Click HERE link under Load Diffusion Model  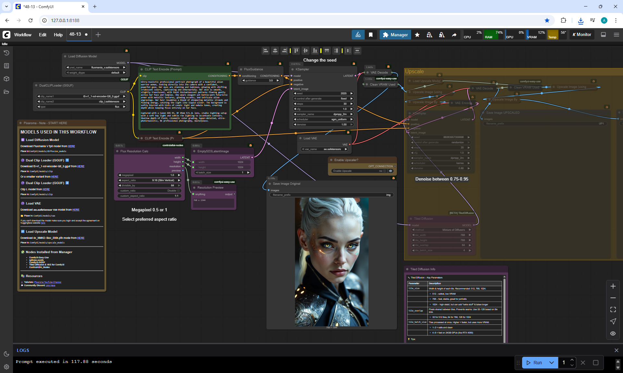click(x=71, y=146)
